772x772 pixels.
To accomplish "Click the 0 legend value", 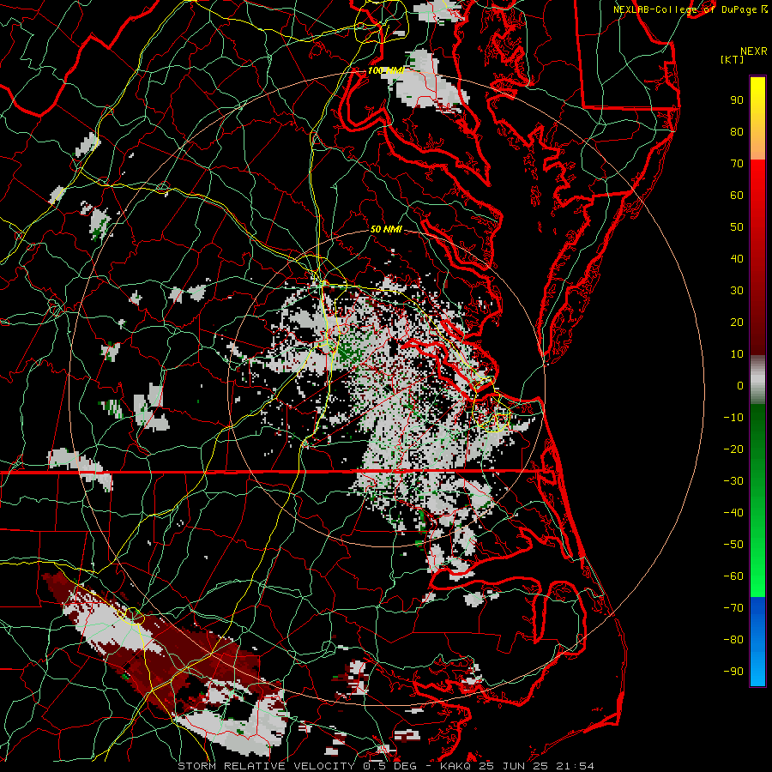I will pos(740,385).
